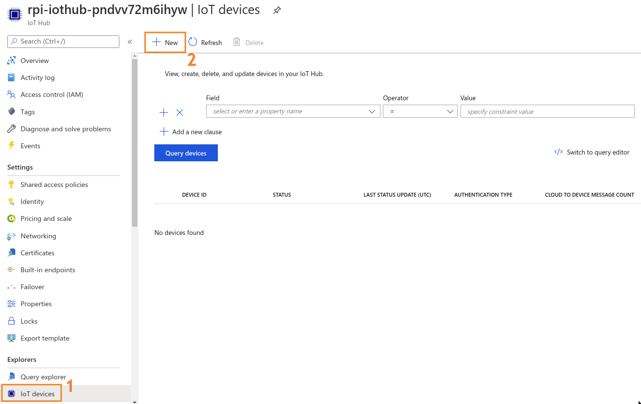The image size is (641, 404).
Task: Open Certificates settings item
Action: pos(37,253)
